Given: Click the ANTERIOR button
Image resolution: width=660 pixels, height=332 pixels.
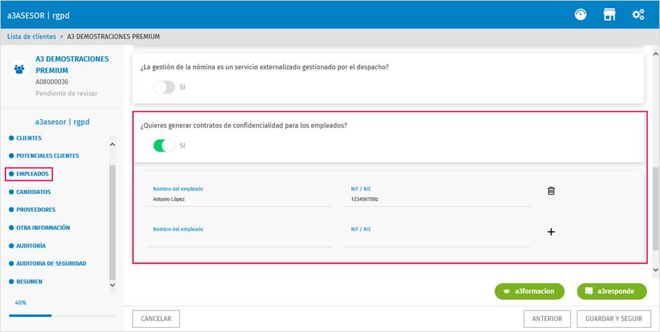Looking at the screenshot, I should (x=547, y=319).
